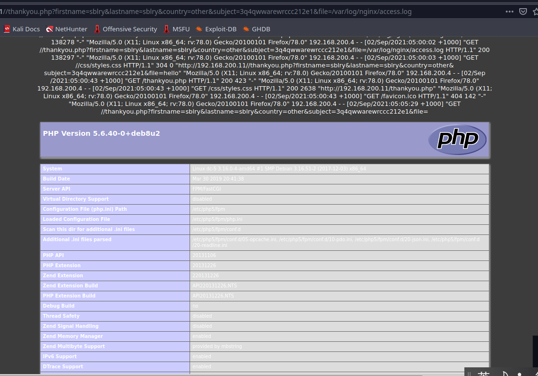Image resolution: width=538 pixels, height=376 pixels.
Task: Select the System row label
Action: 52,169
